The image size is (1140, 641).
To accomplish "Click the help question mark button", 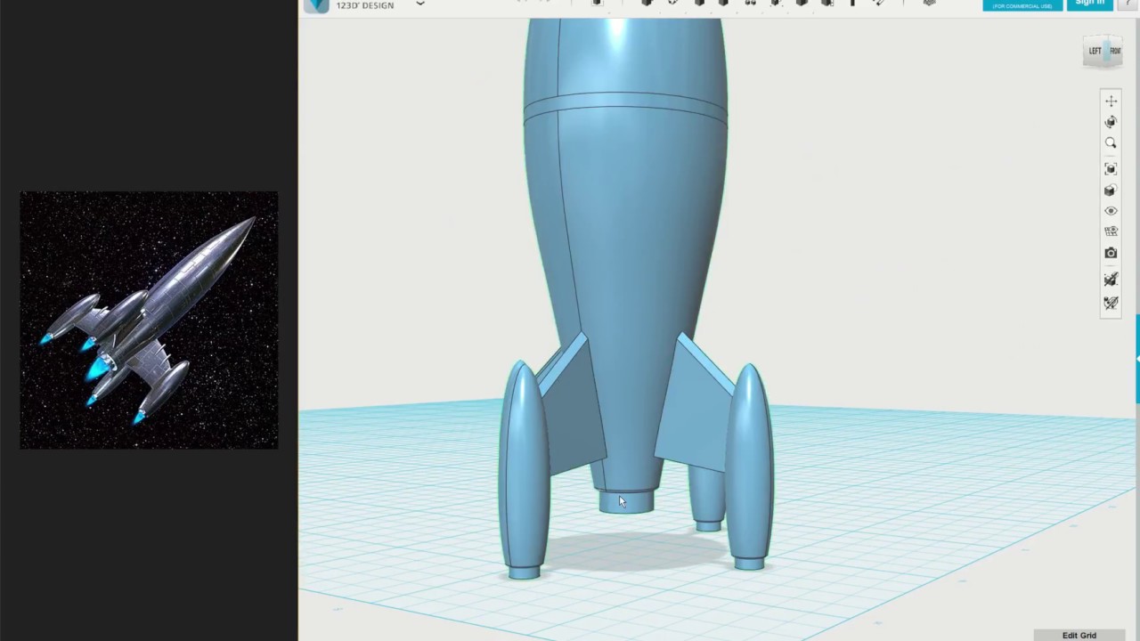I will coord(1128,4).
